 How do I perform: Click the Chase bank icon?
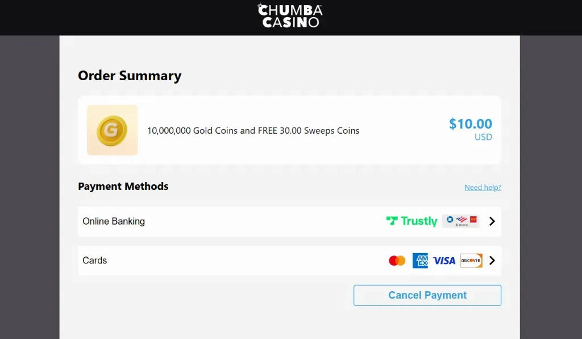[450, 219]
